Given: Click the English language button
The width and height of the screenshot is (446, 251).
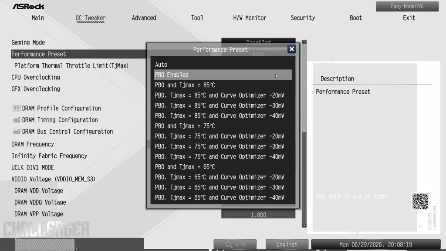Looking at the screenshot, I should pyautogui.click(x=287, y=244).
